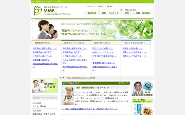The width and height of the screenshot is (185, 115).
Task: Open スタッフのマナーアップをしたい link
Action: (x=75, y=61)
